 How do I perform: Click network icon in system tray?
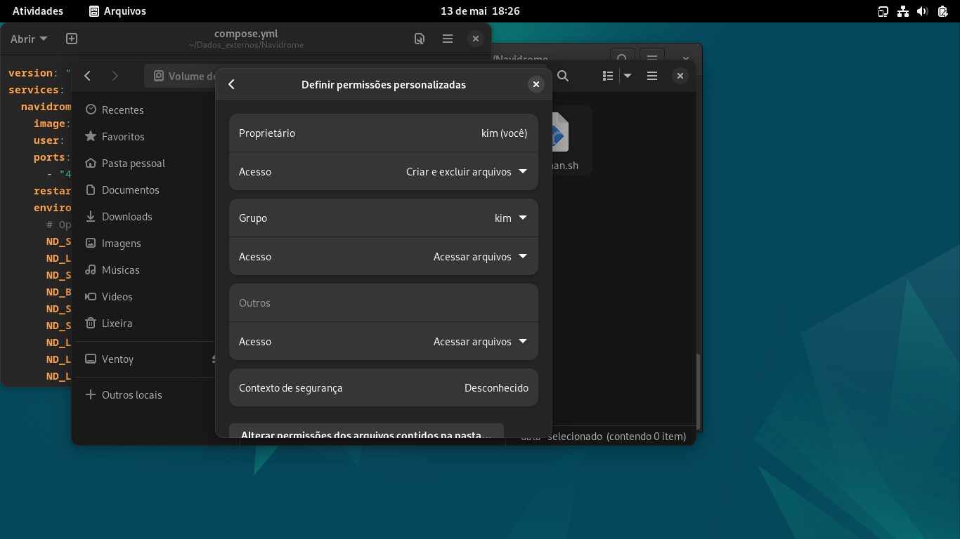903,11
